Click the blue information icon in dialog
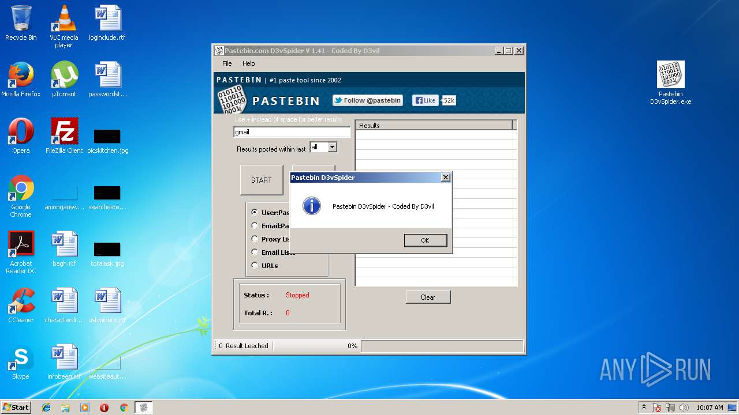739x415 pixels. pos(312,206)
